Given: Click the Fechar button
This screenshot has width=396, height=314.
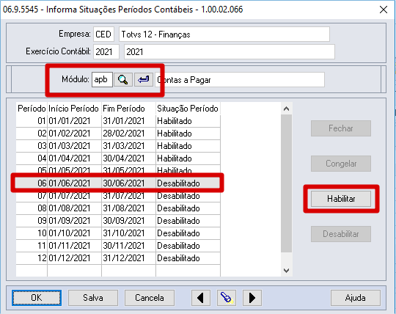Looking at the screenshot, I should click(341, 128).
